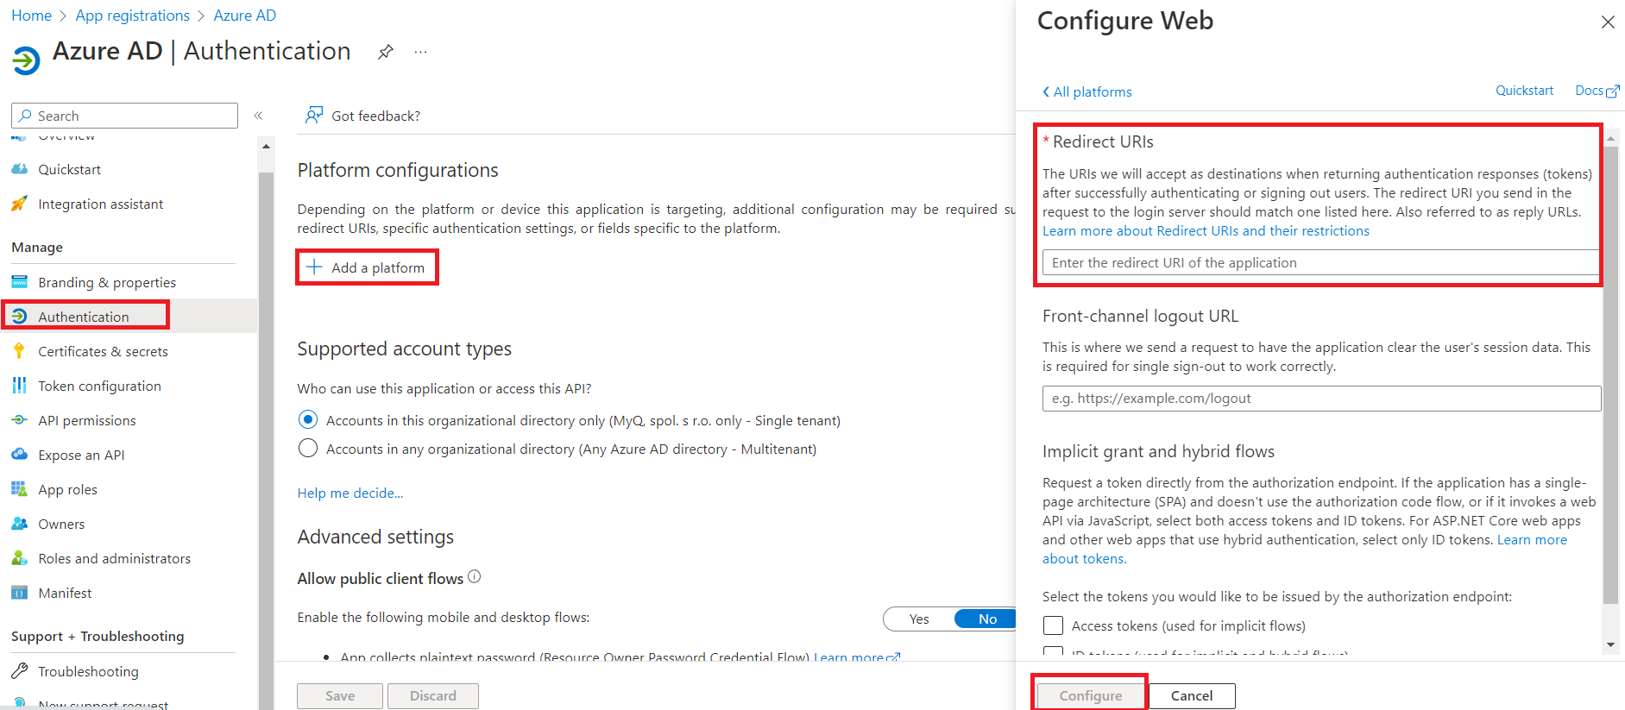Click the Add a platform button
The width and height of the screenshot is (1625, 710).
pos(367,267)
